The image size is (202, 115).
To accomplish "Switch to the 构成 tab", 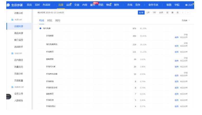I will coord(41,21).
